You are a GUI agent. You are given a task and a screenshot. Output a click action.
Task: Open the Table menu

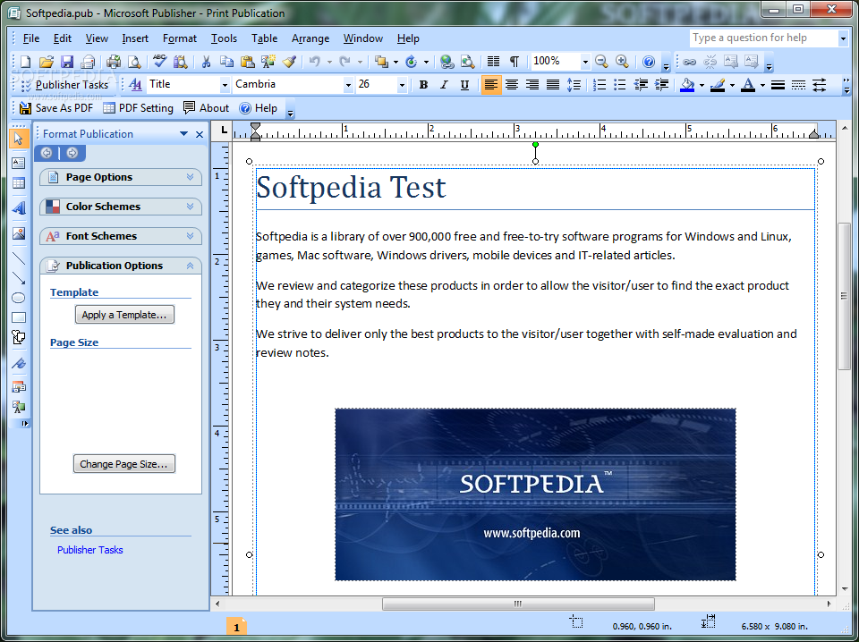click(x=265, y=38)
